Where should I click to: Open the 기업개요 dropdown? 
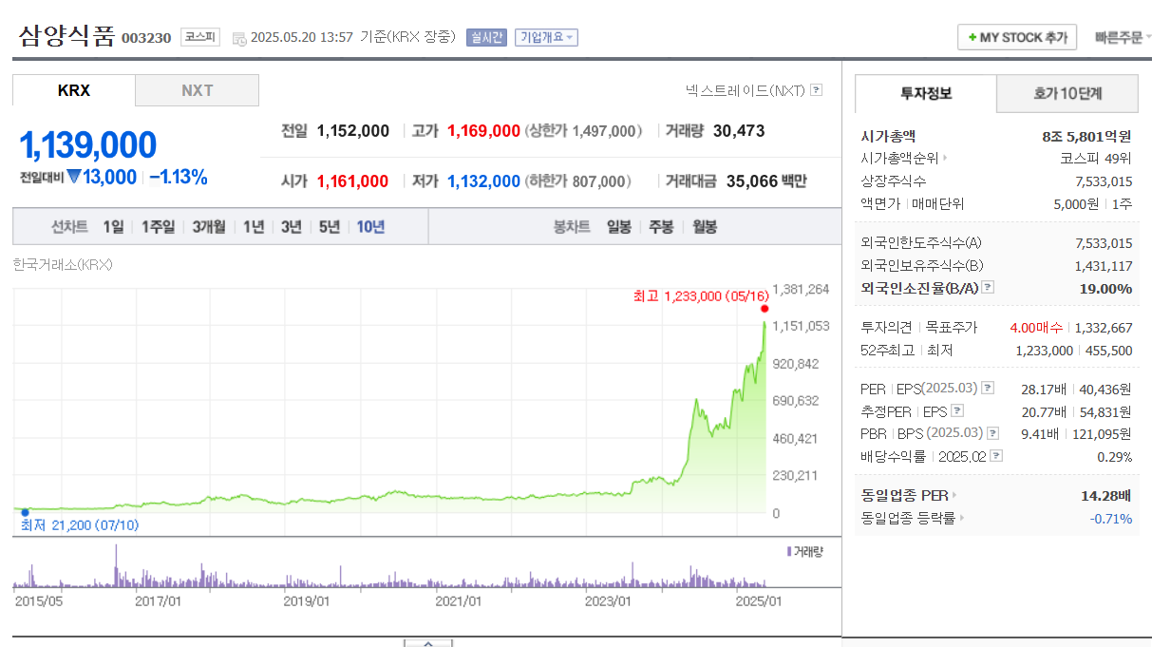(x=547, y=38)
